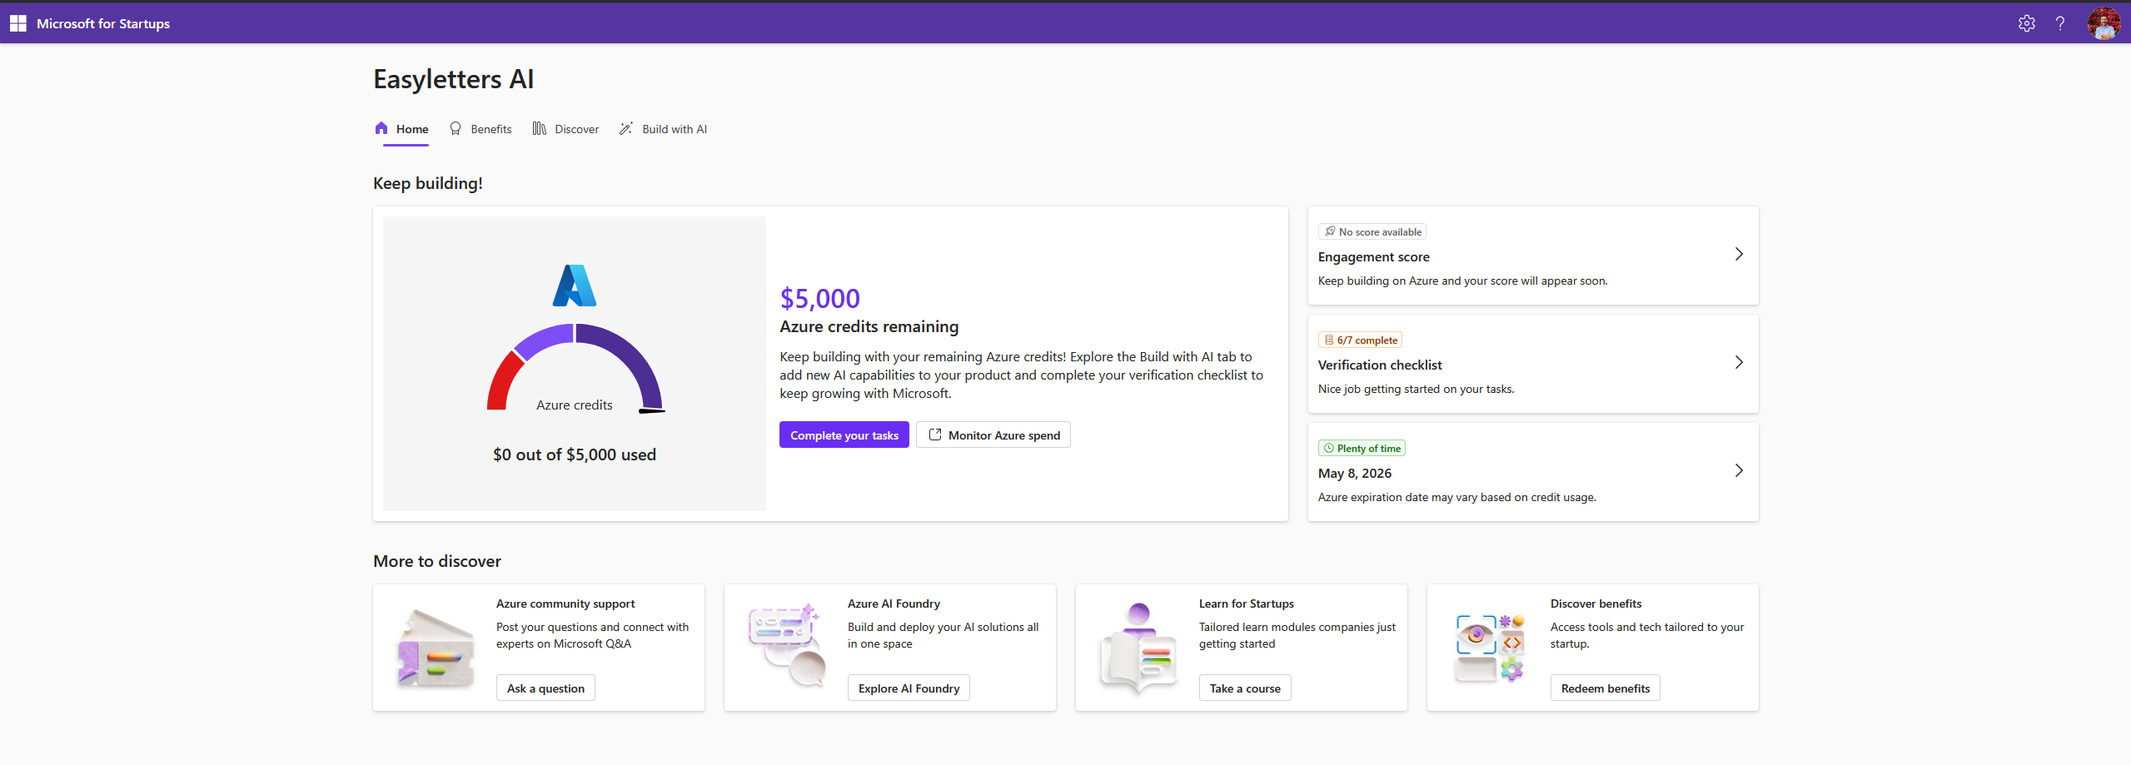Click the Discover benefits card title

[x=1596, y=604]
